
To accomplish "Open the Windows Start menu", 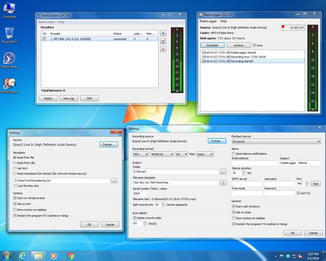I will [7, 256].
